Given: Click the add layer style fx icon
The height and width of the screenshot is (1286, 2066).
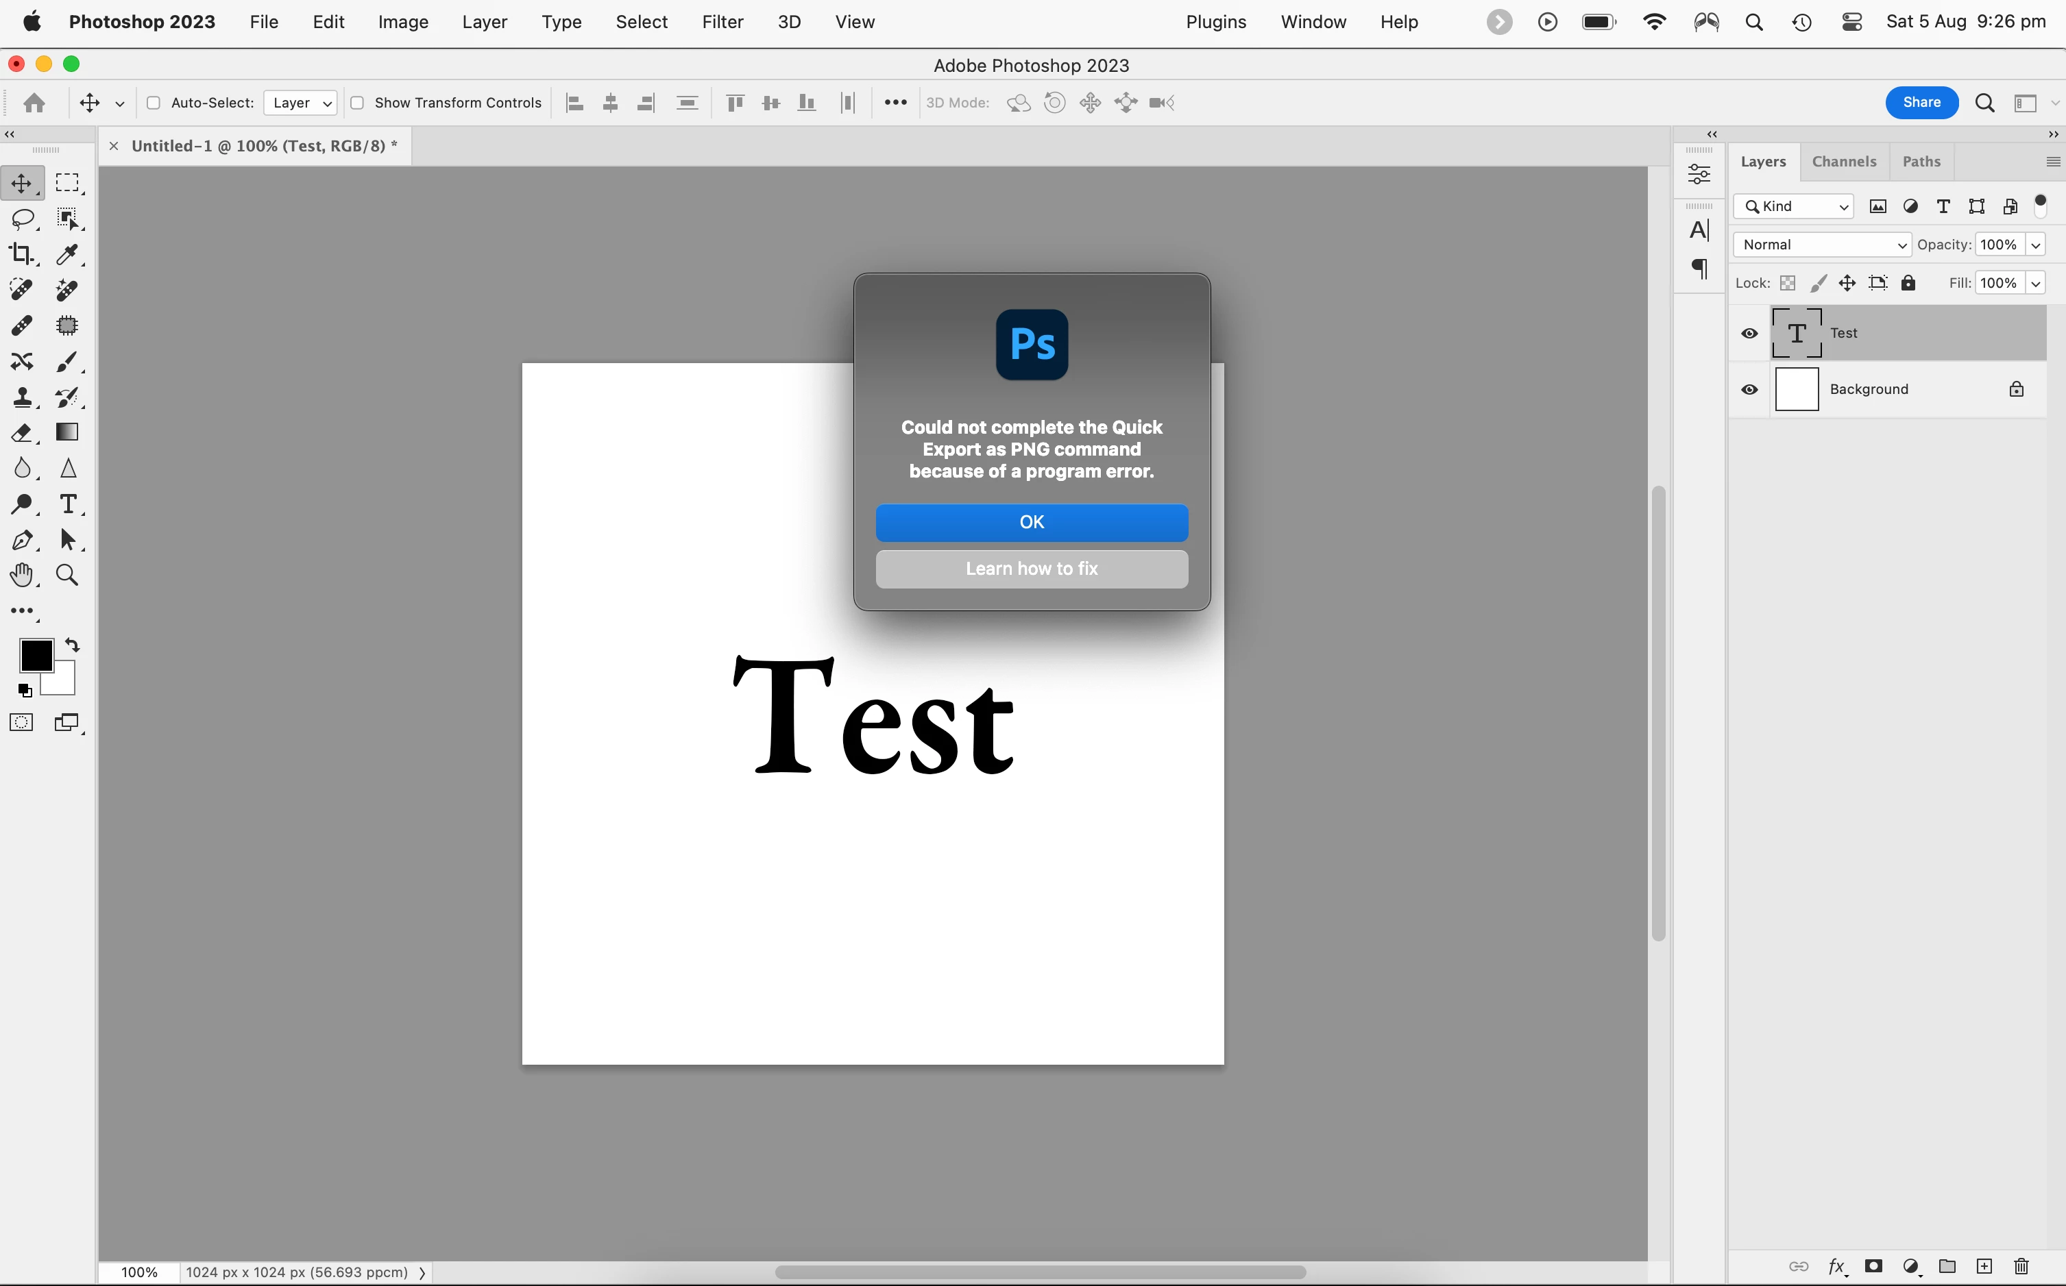Looking at the screenshot, I should click(1836, 1266).
